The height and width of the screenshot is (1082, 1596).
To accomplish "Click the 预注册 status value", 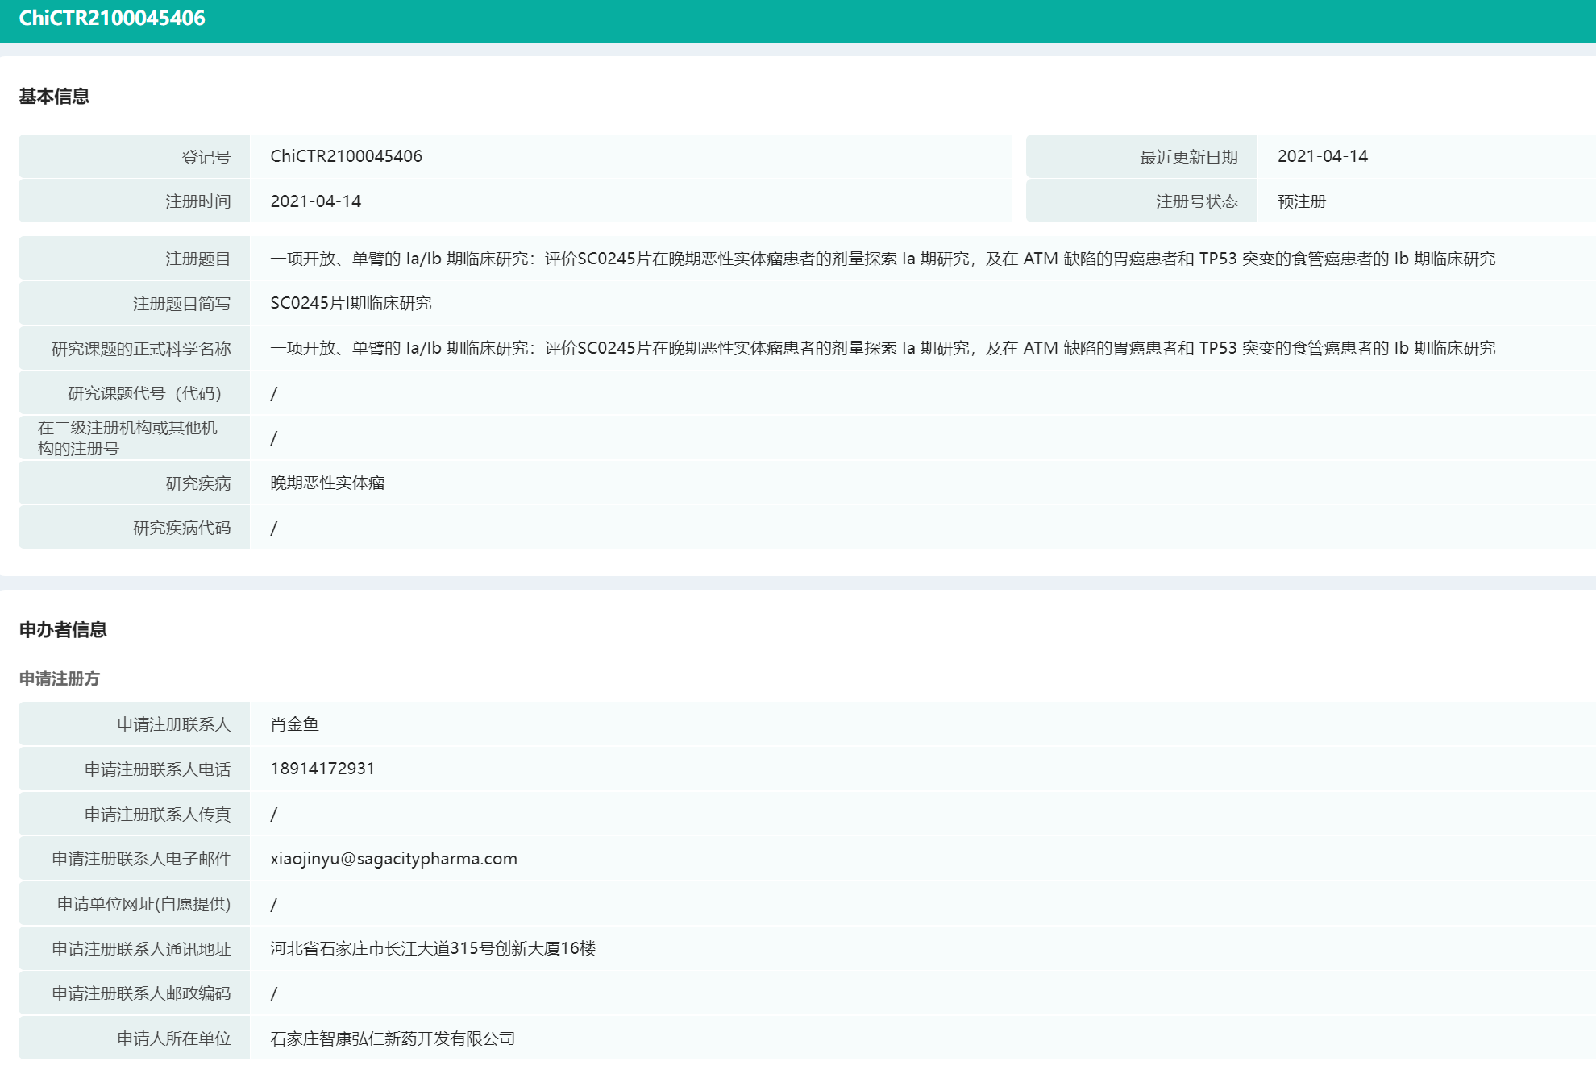I will pos(1301,201).
